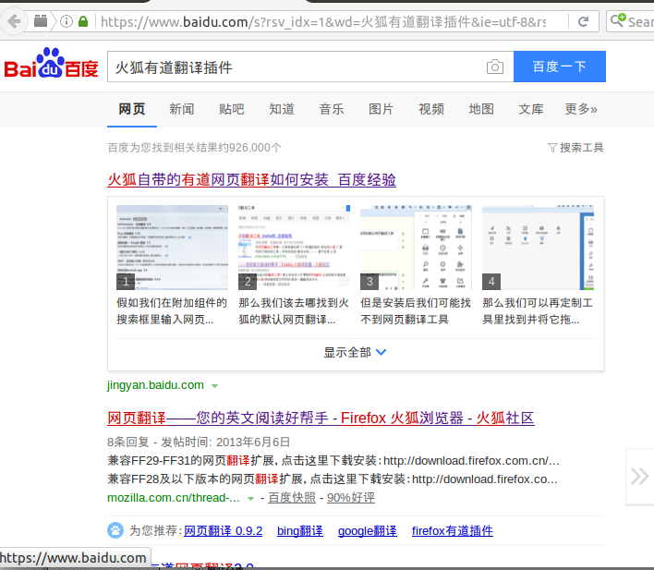Click the Baidu paw recommendation icon
Screen dimensions: 654x570
click(115, 530)
